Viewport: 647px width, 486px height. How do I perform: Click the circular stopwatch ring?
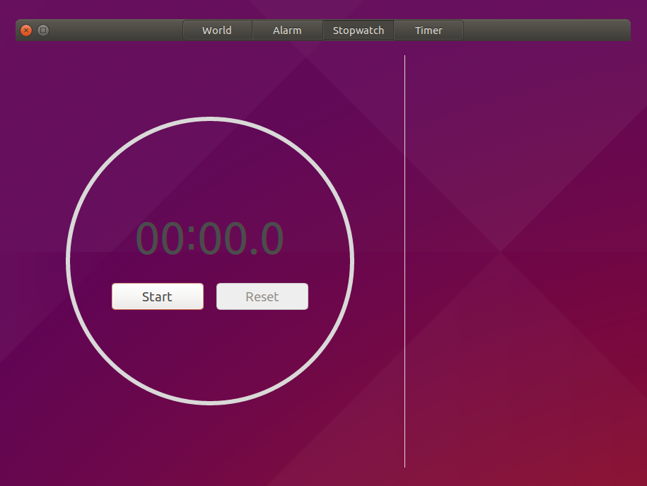coord(209,120)
